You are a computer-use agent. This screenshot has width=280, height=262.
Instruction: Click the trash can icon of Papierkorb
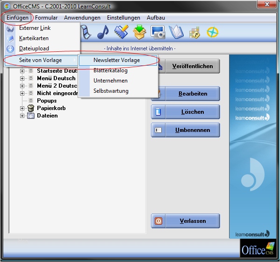coord(31,108)
